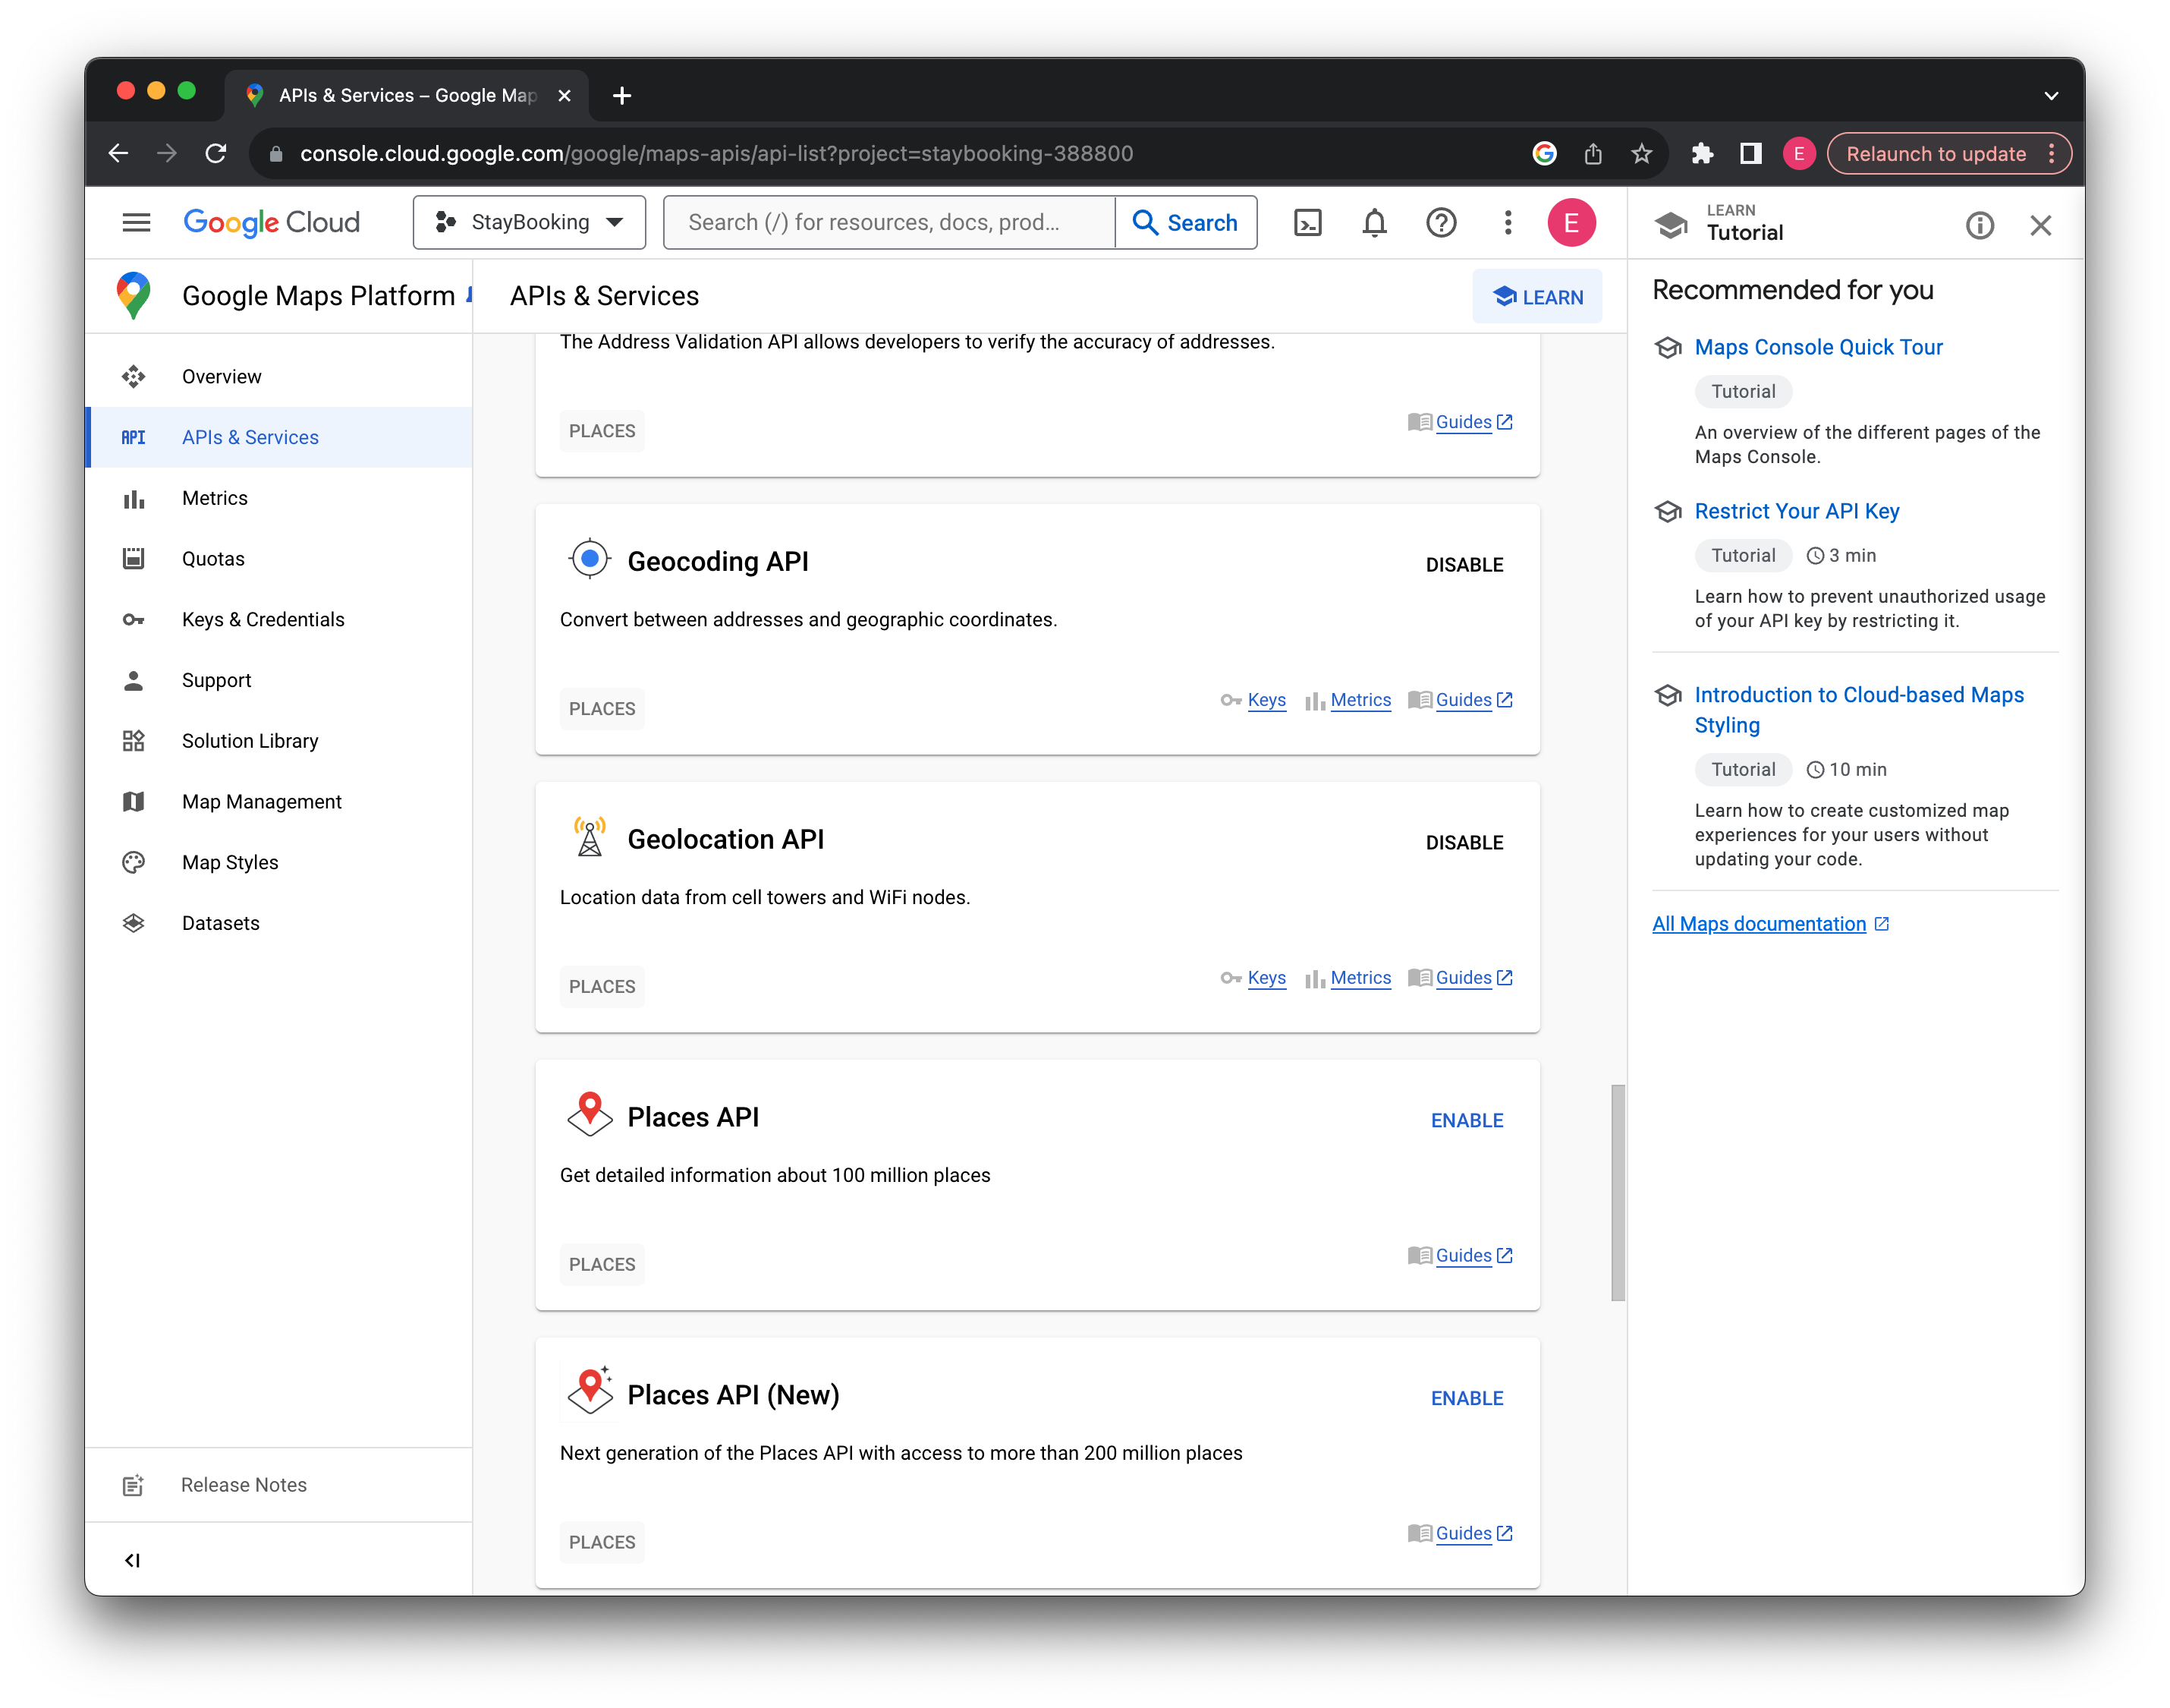This screenshot has width=2170, height=1708.
Task: Bookmark page with the star icon
Action: (1641, 153)
